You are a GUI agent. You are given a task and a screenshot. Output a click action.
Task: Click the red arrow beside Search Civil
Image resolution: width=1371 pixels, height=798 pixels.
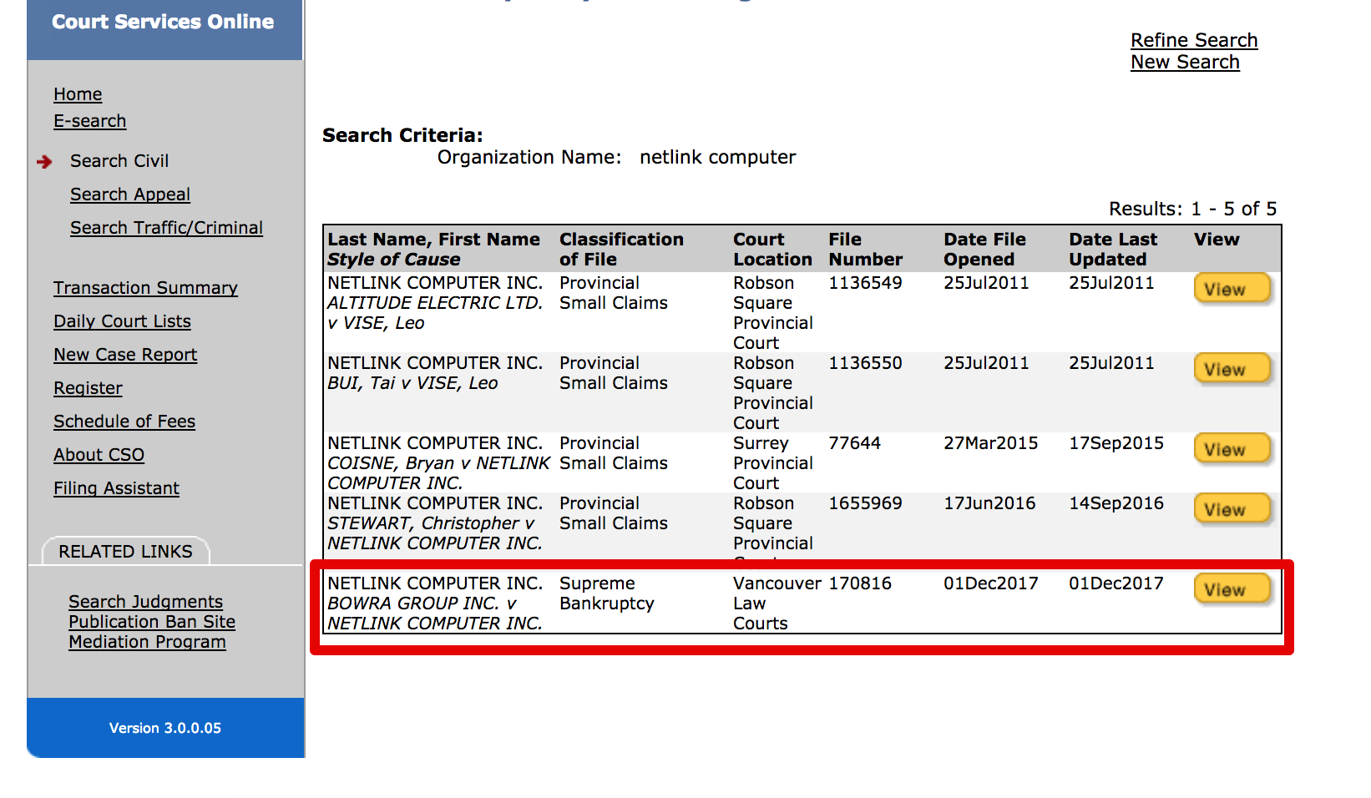(45, 162)
